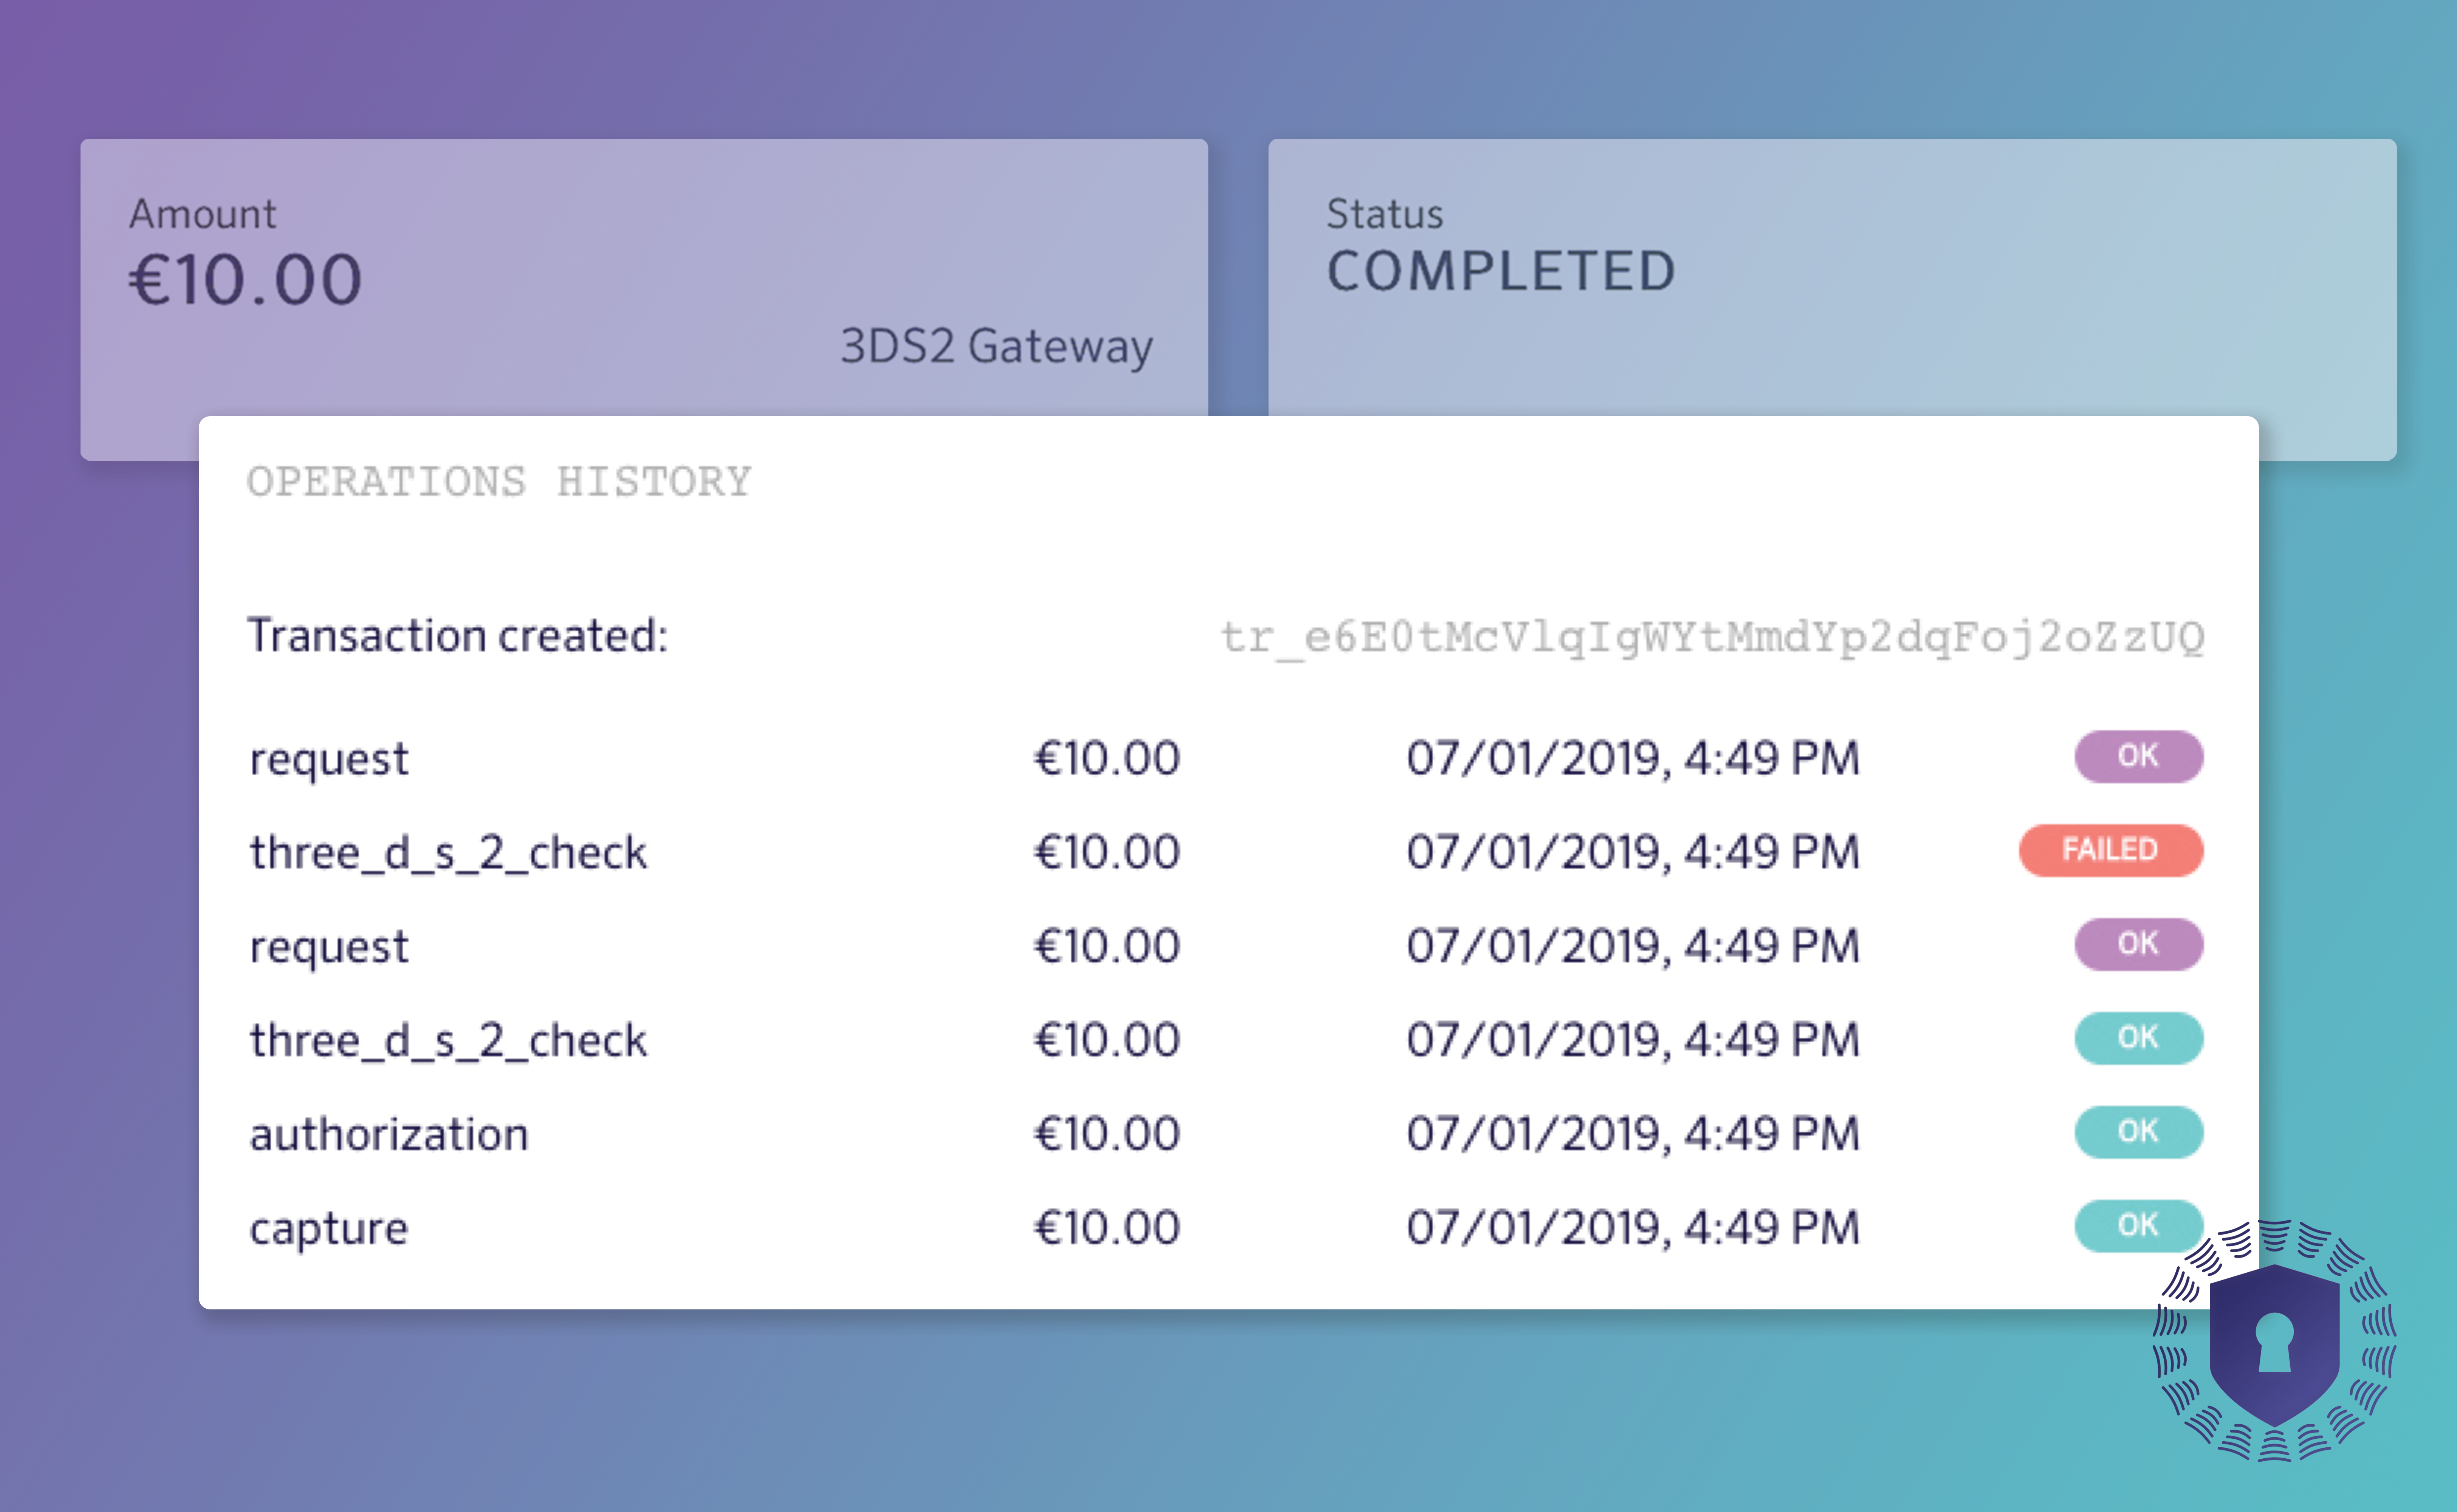Click the Status card heading
2457x1512 pixels.
1384,214
